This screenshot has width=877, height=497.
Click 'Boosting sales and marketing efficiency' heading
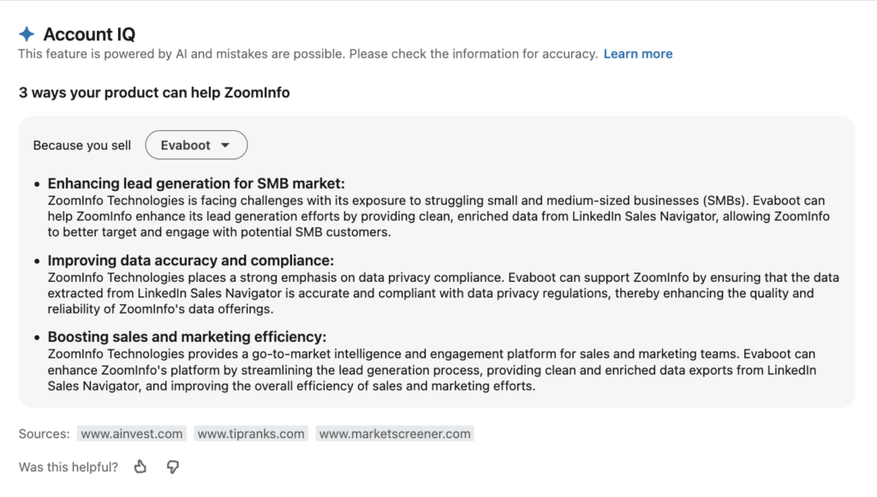(x=187, y=337)
